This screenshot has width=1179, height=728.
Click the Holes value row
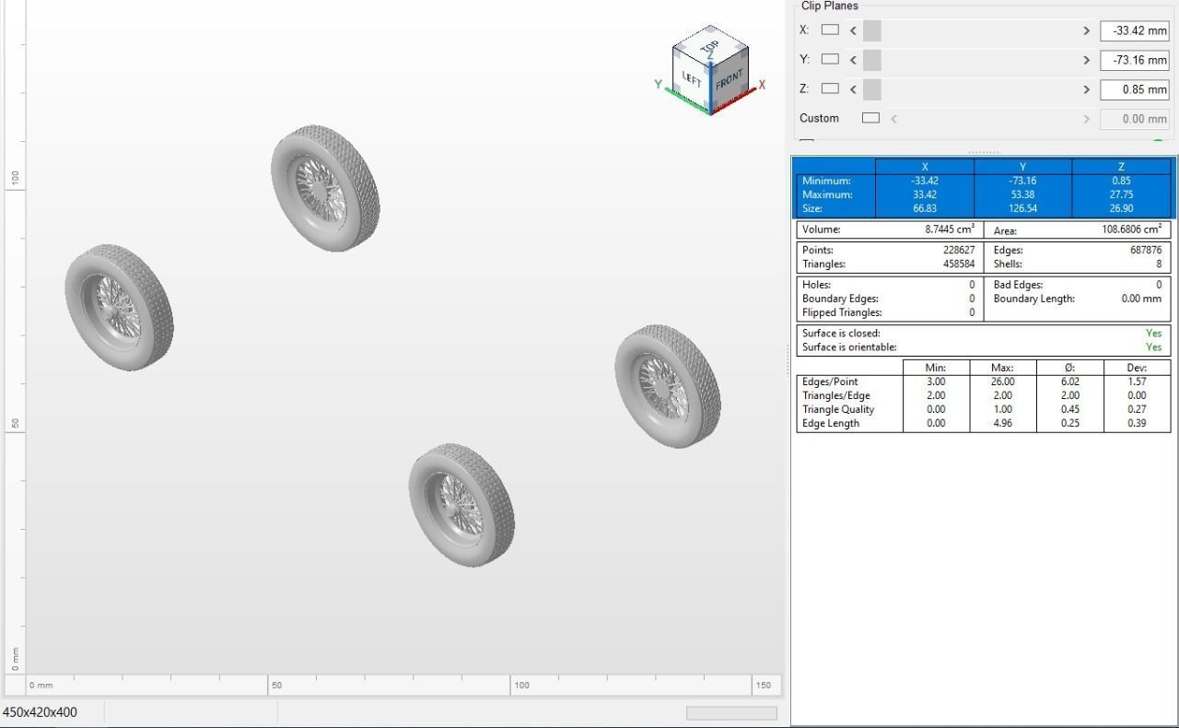(890, 285)
